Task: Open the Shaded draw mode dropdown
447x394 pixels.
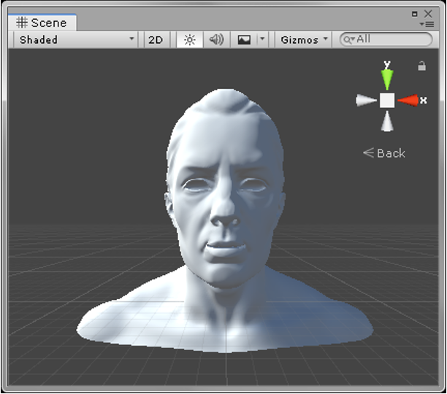Action: pos(75,39)
